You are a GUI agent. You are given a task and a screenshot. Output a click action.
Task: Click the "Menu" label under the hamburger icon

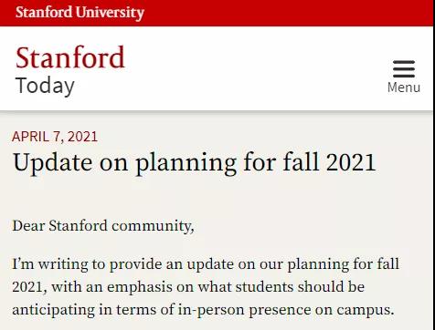click(404, 88)
